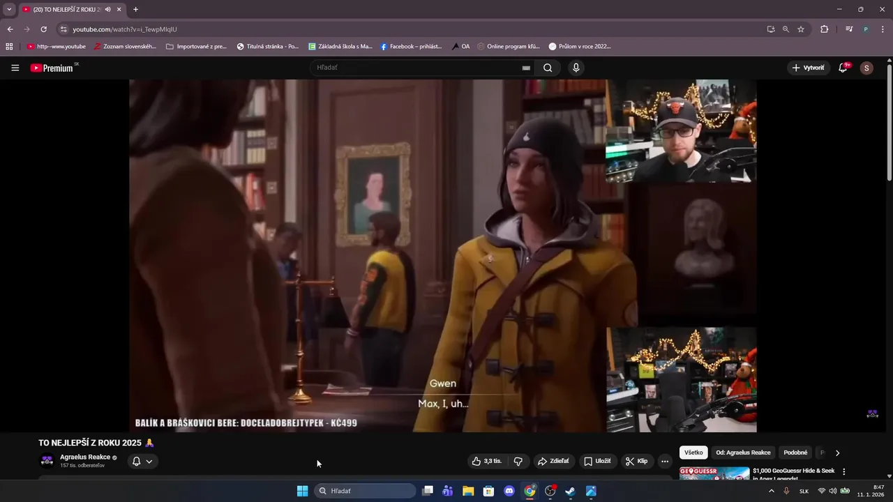The width and height of the screenshot is (893, 502).
Task: Show more chips with right arrow
Action: (x=837, y=452)
